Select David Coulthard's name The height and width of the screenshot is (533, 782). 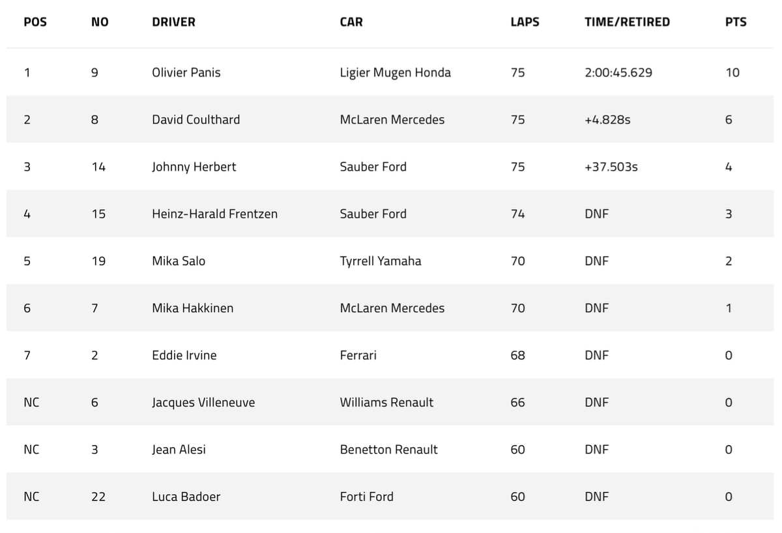(x=195, y=119)
